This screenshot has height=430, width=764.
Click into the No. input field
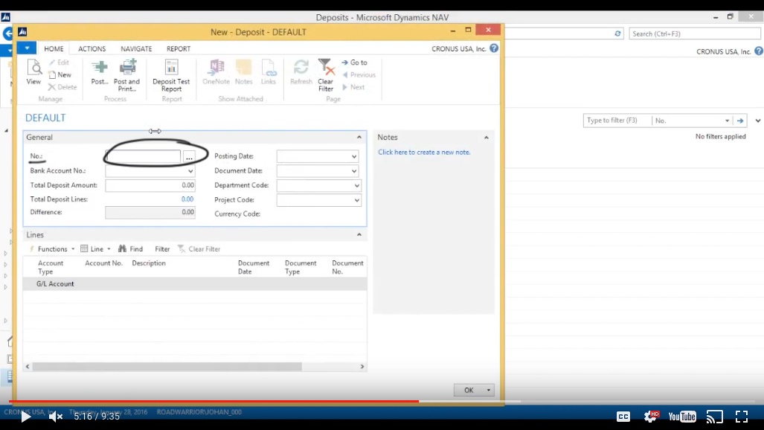143,157
